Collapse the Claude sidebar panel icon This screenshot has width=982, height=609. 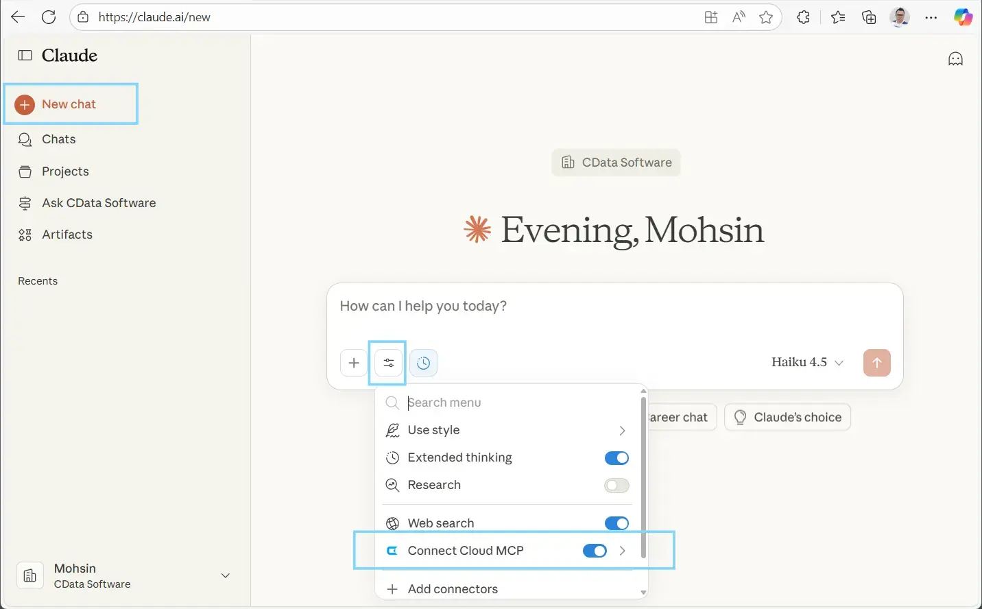click(x=25, y=56)
